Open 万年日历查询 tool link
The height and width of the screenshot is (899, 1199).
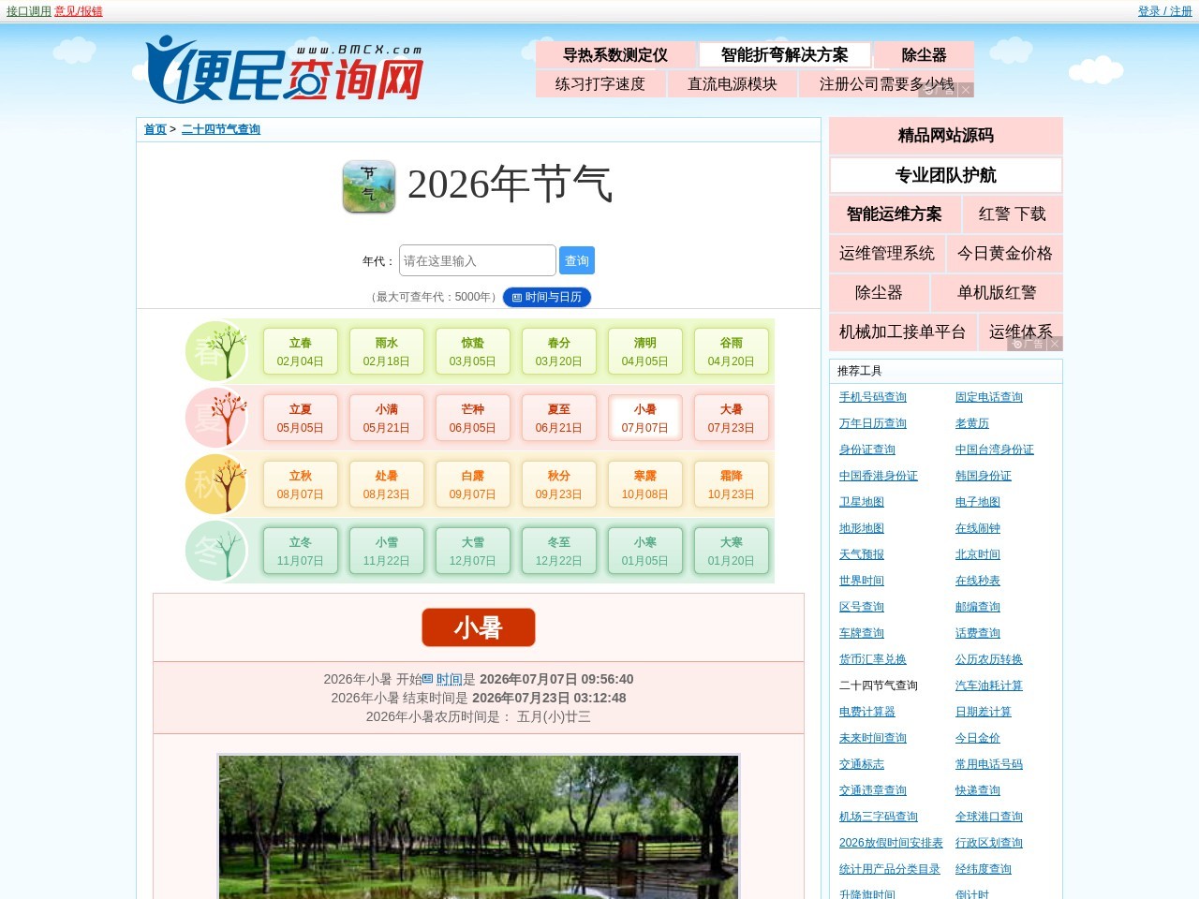click(x=873, y=423)
